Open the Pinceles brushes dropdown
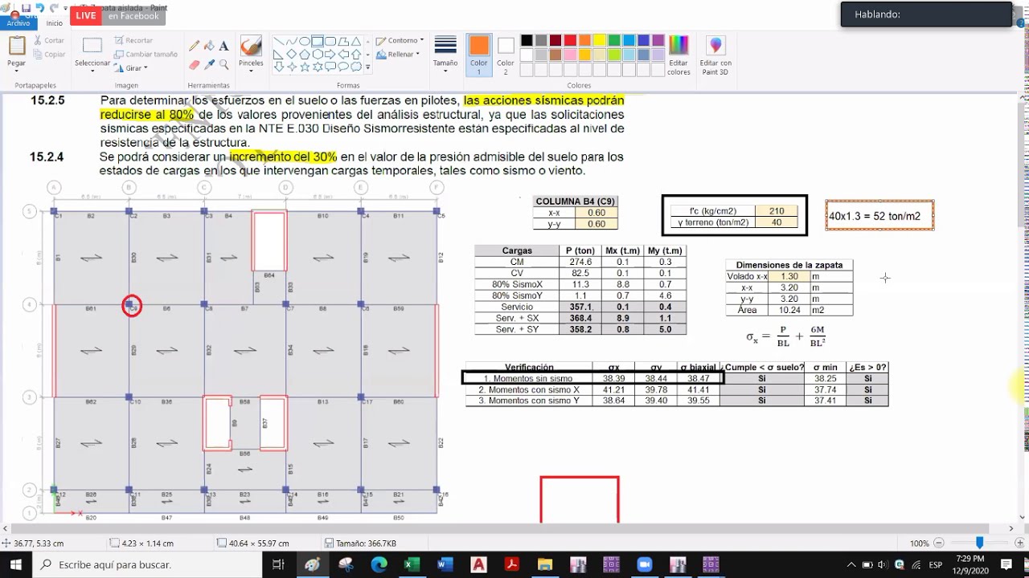 (251, 71)
